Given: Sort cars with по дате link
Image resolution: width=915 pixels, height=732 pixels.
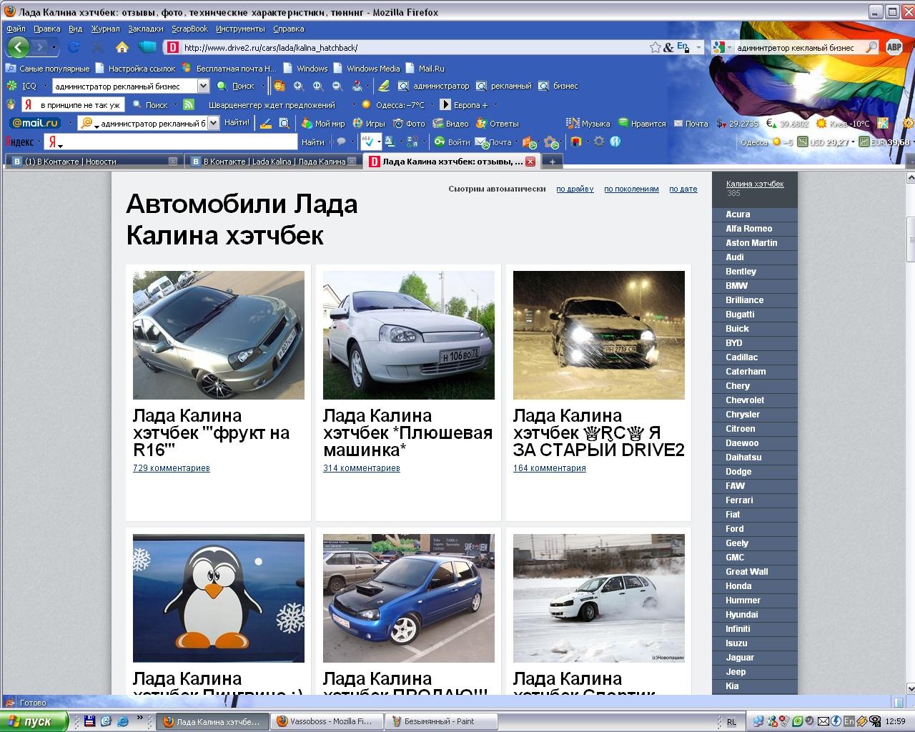Looking at the screenshot, I should pyautogui.click(x=683, y=189).
